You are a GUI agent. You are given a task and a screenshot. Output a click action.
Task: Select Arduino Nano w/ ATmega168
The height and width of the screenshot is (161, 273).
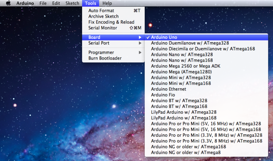[x=206, y=60]
